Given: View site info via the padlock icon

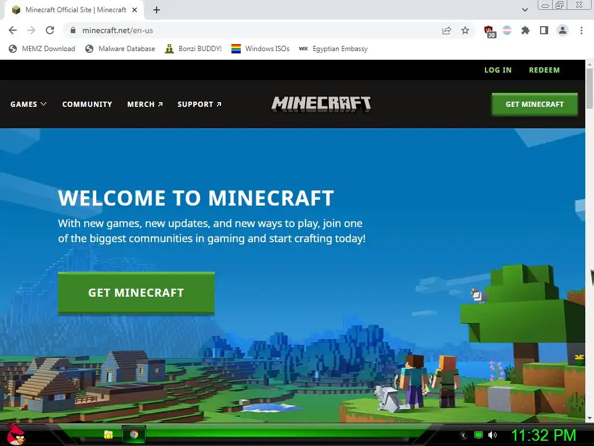Looking at the screenshot, I should tap(73, 30).
